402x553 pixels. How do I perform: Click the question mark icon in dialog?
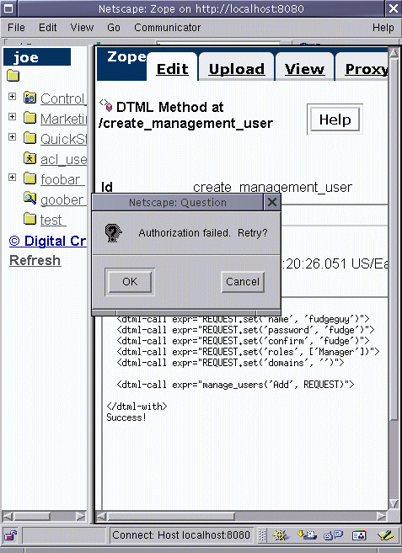[x=114, y=233]
